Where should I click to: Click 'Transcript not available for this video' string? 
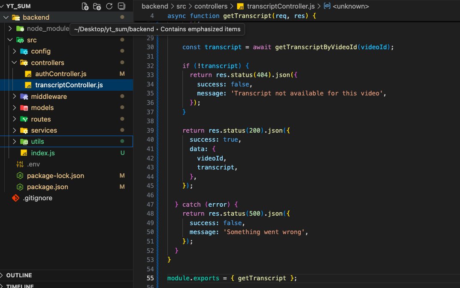[x=307, y=93]
